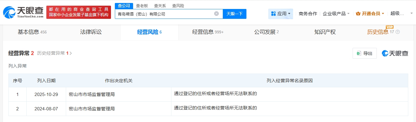Switch to the 查老板 search tab
Image resolution: width=416 pixels, height=122 pixels.
point(142,6)
